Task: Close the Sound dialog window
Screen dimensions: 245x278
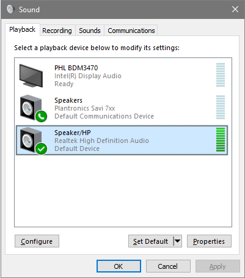Action: [235, 9]
